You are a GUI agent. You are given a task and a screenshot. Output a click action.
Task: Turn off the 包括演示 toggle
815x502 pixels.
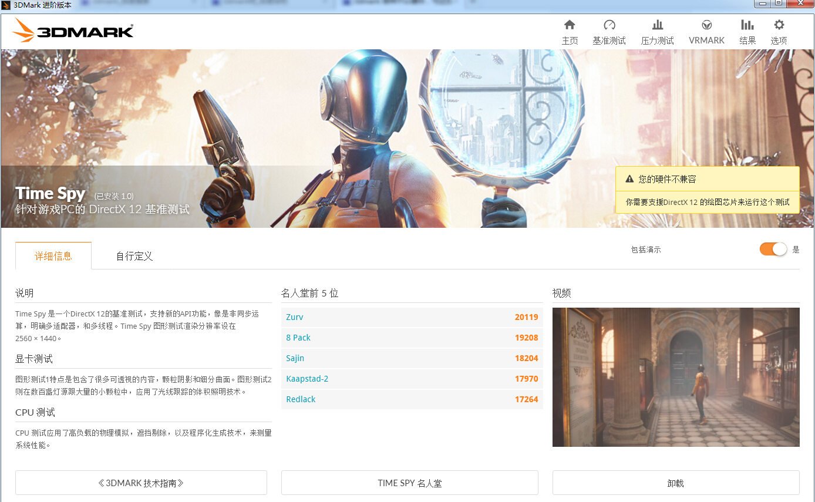point(773,249)
